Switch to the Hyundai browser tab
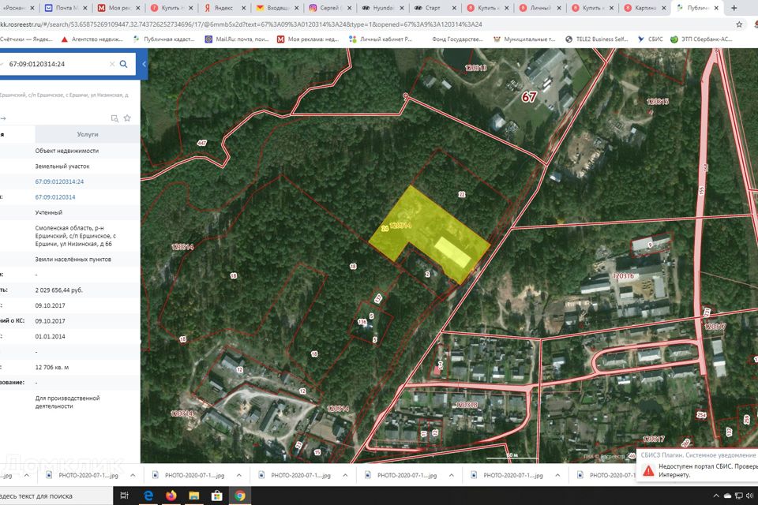Viewport: 758px width, 505px height. click(382, 8)
